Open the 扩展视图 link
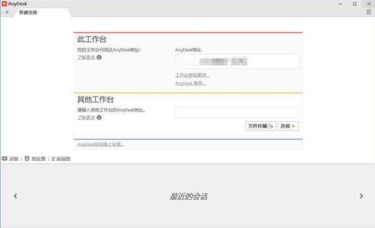Viewport: 375px width, 228px height. tap(61, 159)
